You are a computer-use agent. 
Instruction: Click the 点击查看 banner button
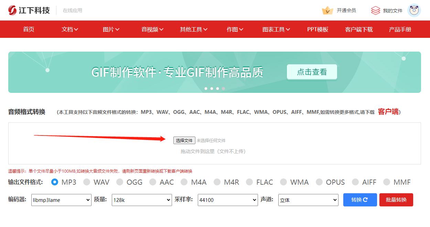click(x=312, y=72)
